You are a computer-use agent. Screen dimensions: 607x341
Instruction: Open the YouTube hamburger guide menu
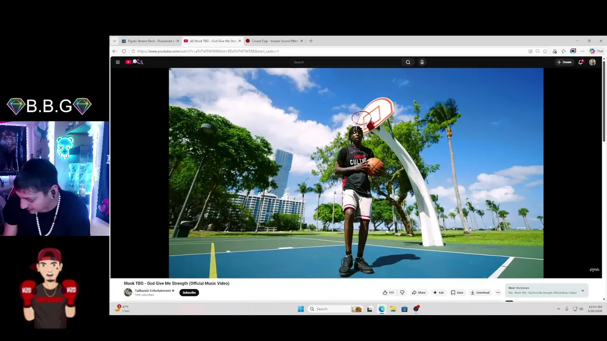click(x=118, y=62)
